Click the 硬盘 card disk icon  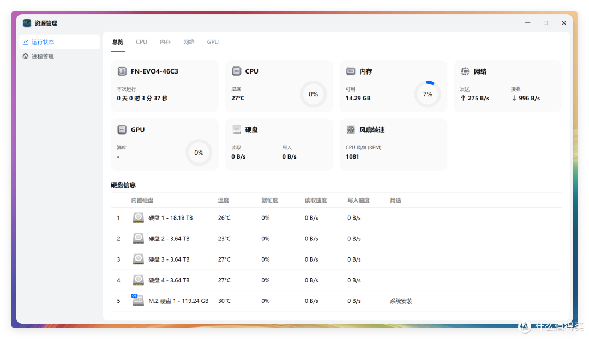point(236,130)
